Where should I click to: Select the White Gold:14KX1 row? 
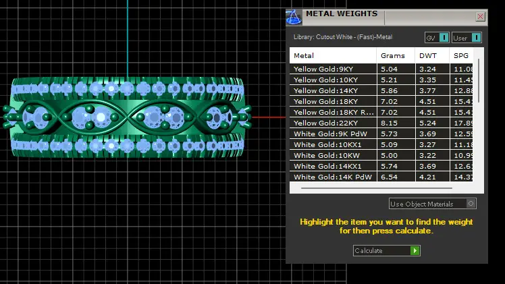381,166
